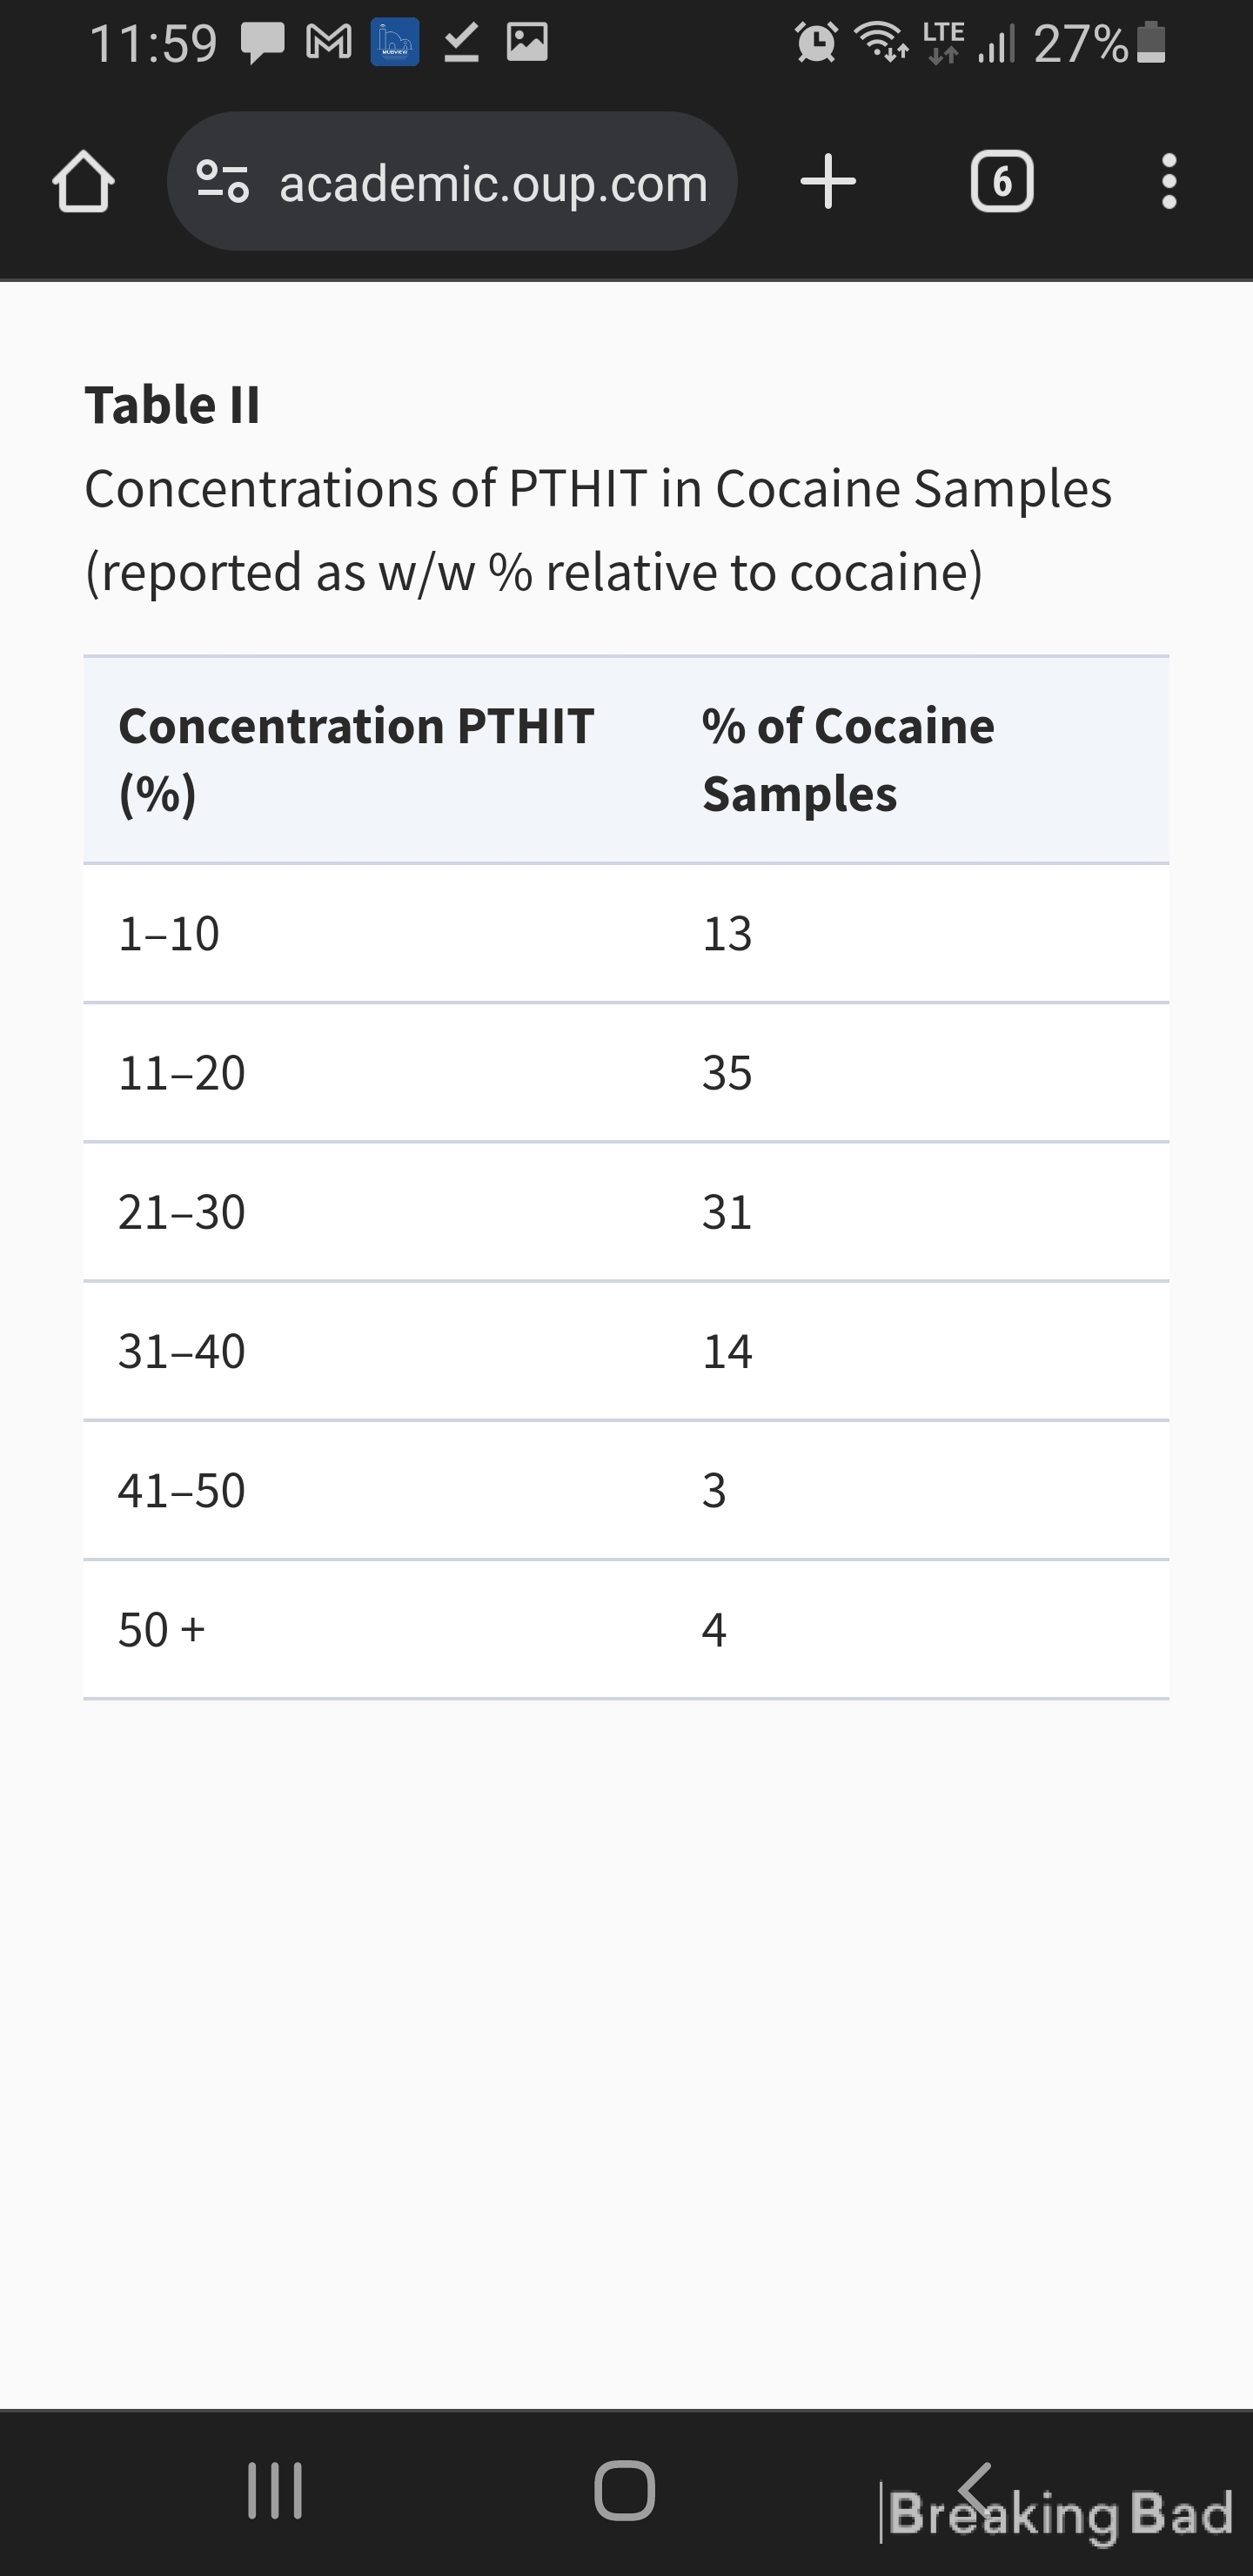Tap the Android recent apps button

click(275, 2490)
